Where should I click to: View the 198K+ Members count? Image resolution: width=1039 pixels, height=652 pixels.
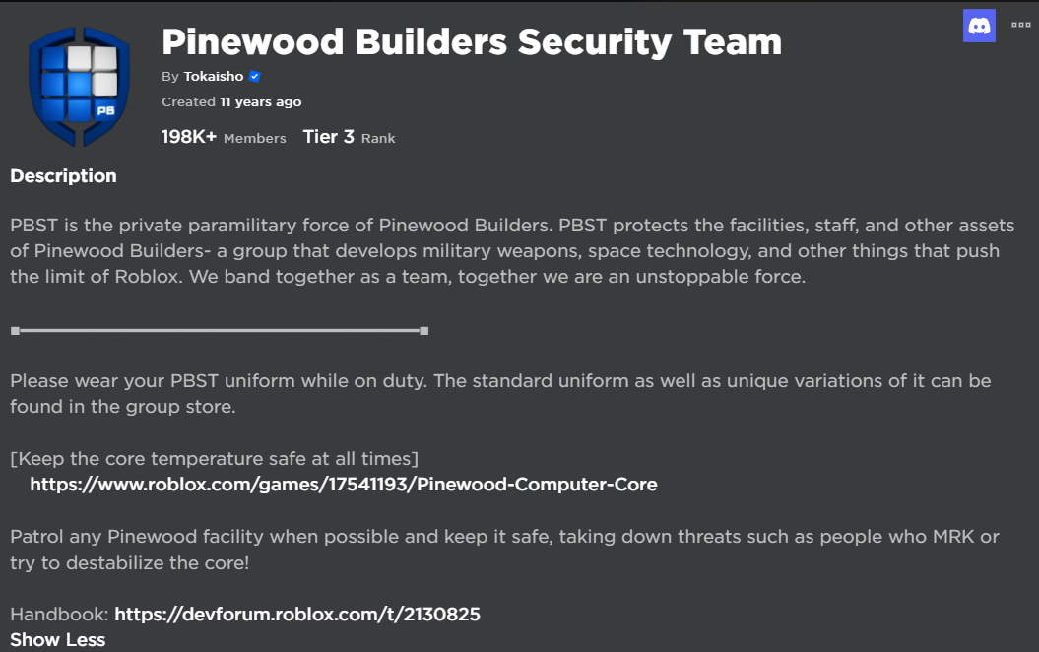(x=224, y=137)
